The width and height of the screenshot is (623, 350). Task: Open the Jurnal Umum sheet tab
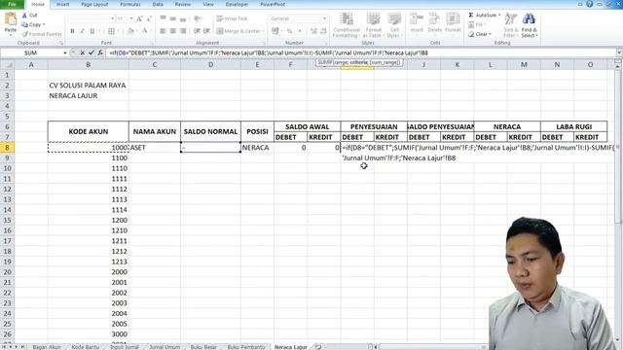[x=165, y=347]
